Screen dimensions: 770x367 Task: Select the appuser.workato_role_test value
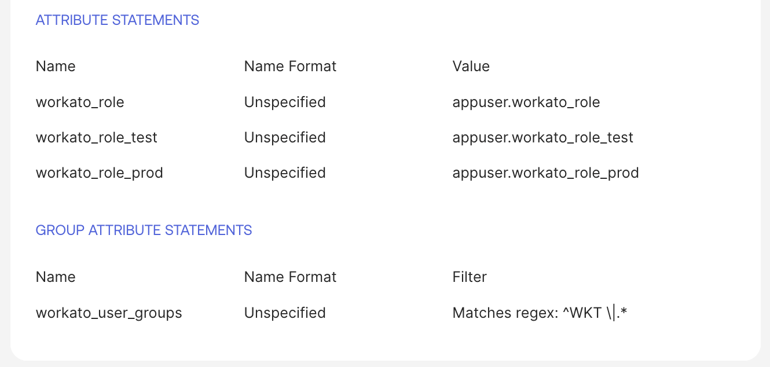(x=542, y=138)
